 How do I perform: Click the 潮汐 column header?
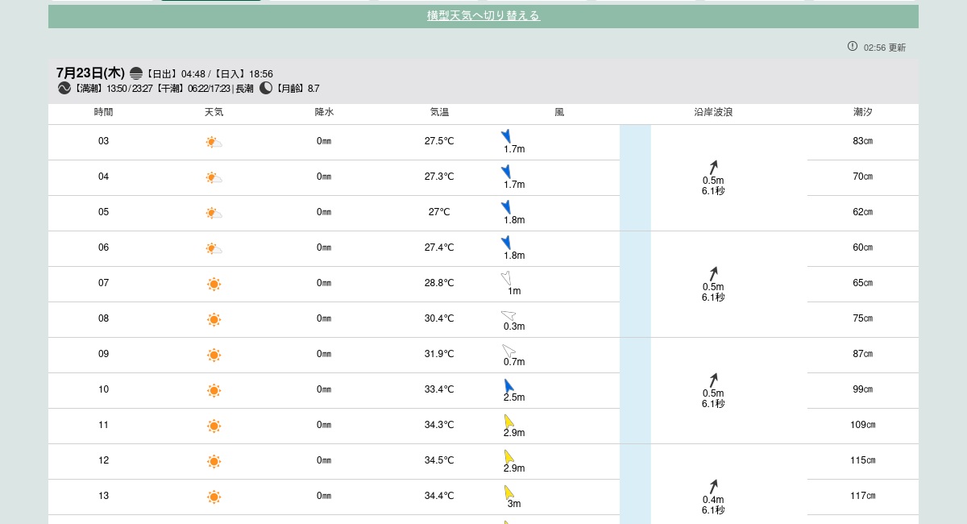tap(862, 112)
